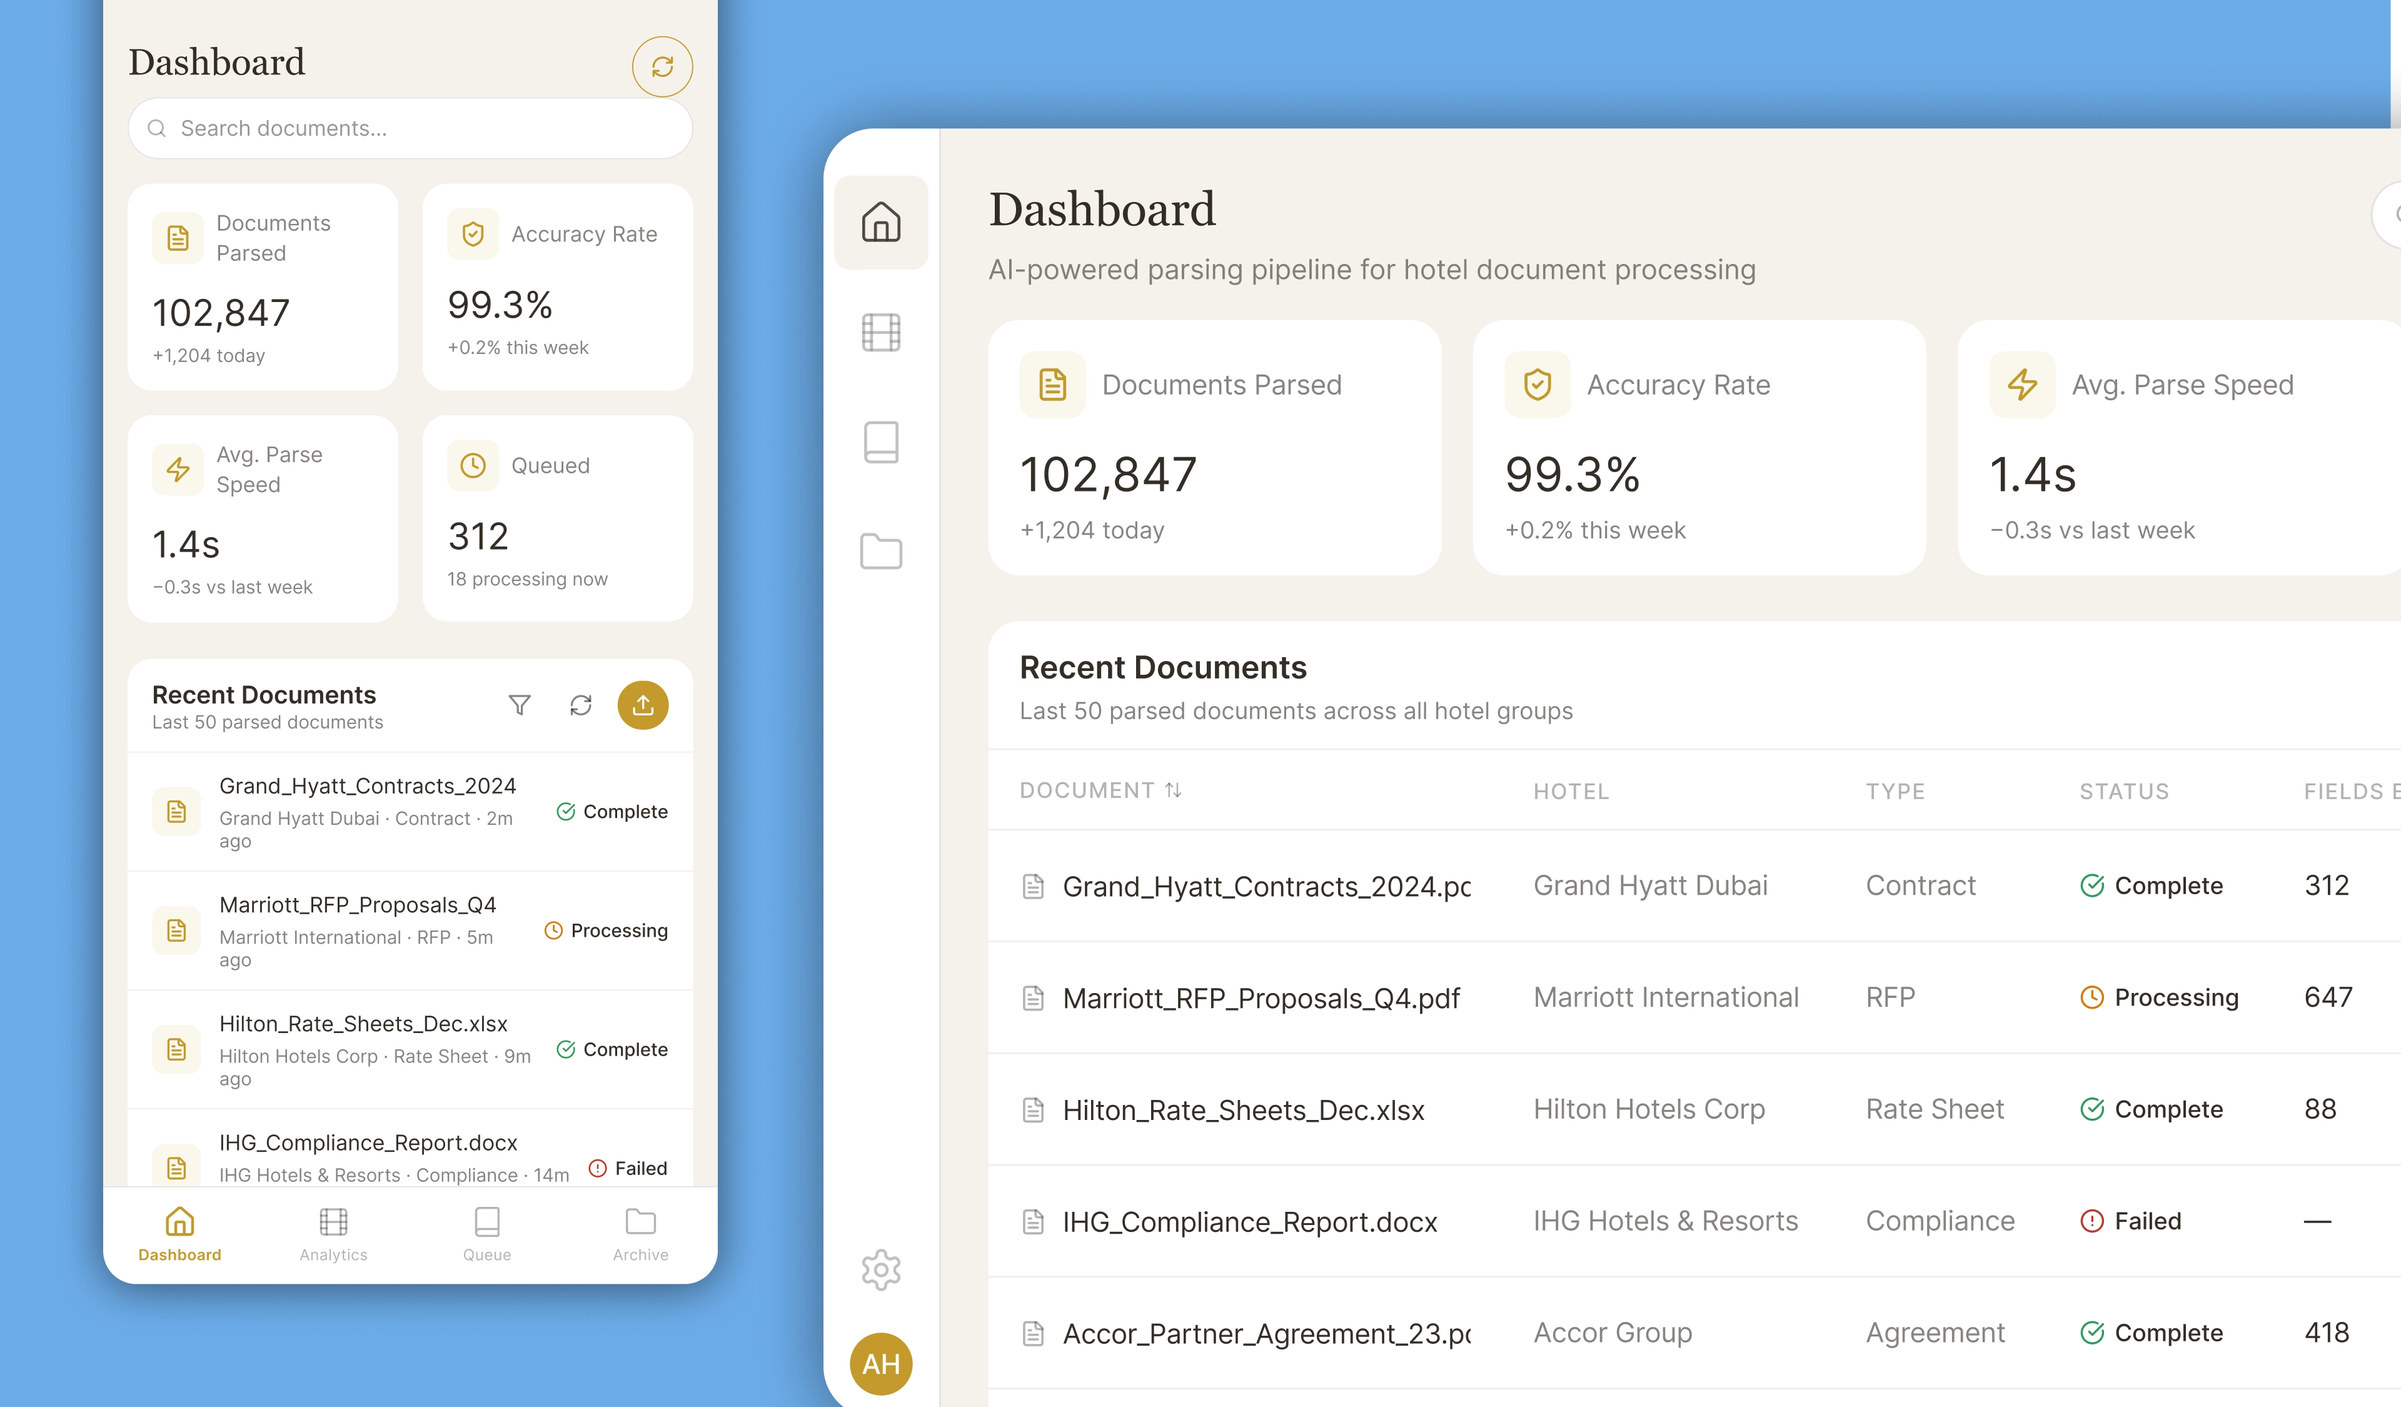Image resolution: width=2401 pixels, height=1407 pixels.
Task: Click the Complete status in the desktop Grand Hyatt row
Action: click(2152, 886)
